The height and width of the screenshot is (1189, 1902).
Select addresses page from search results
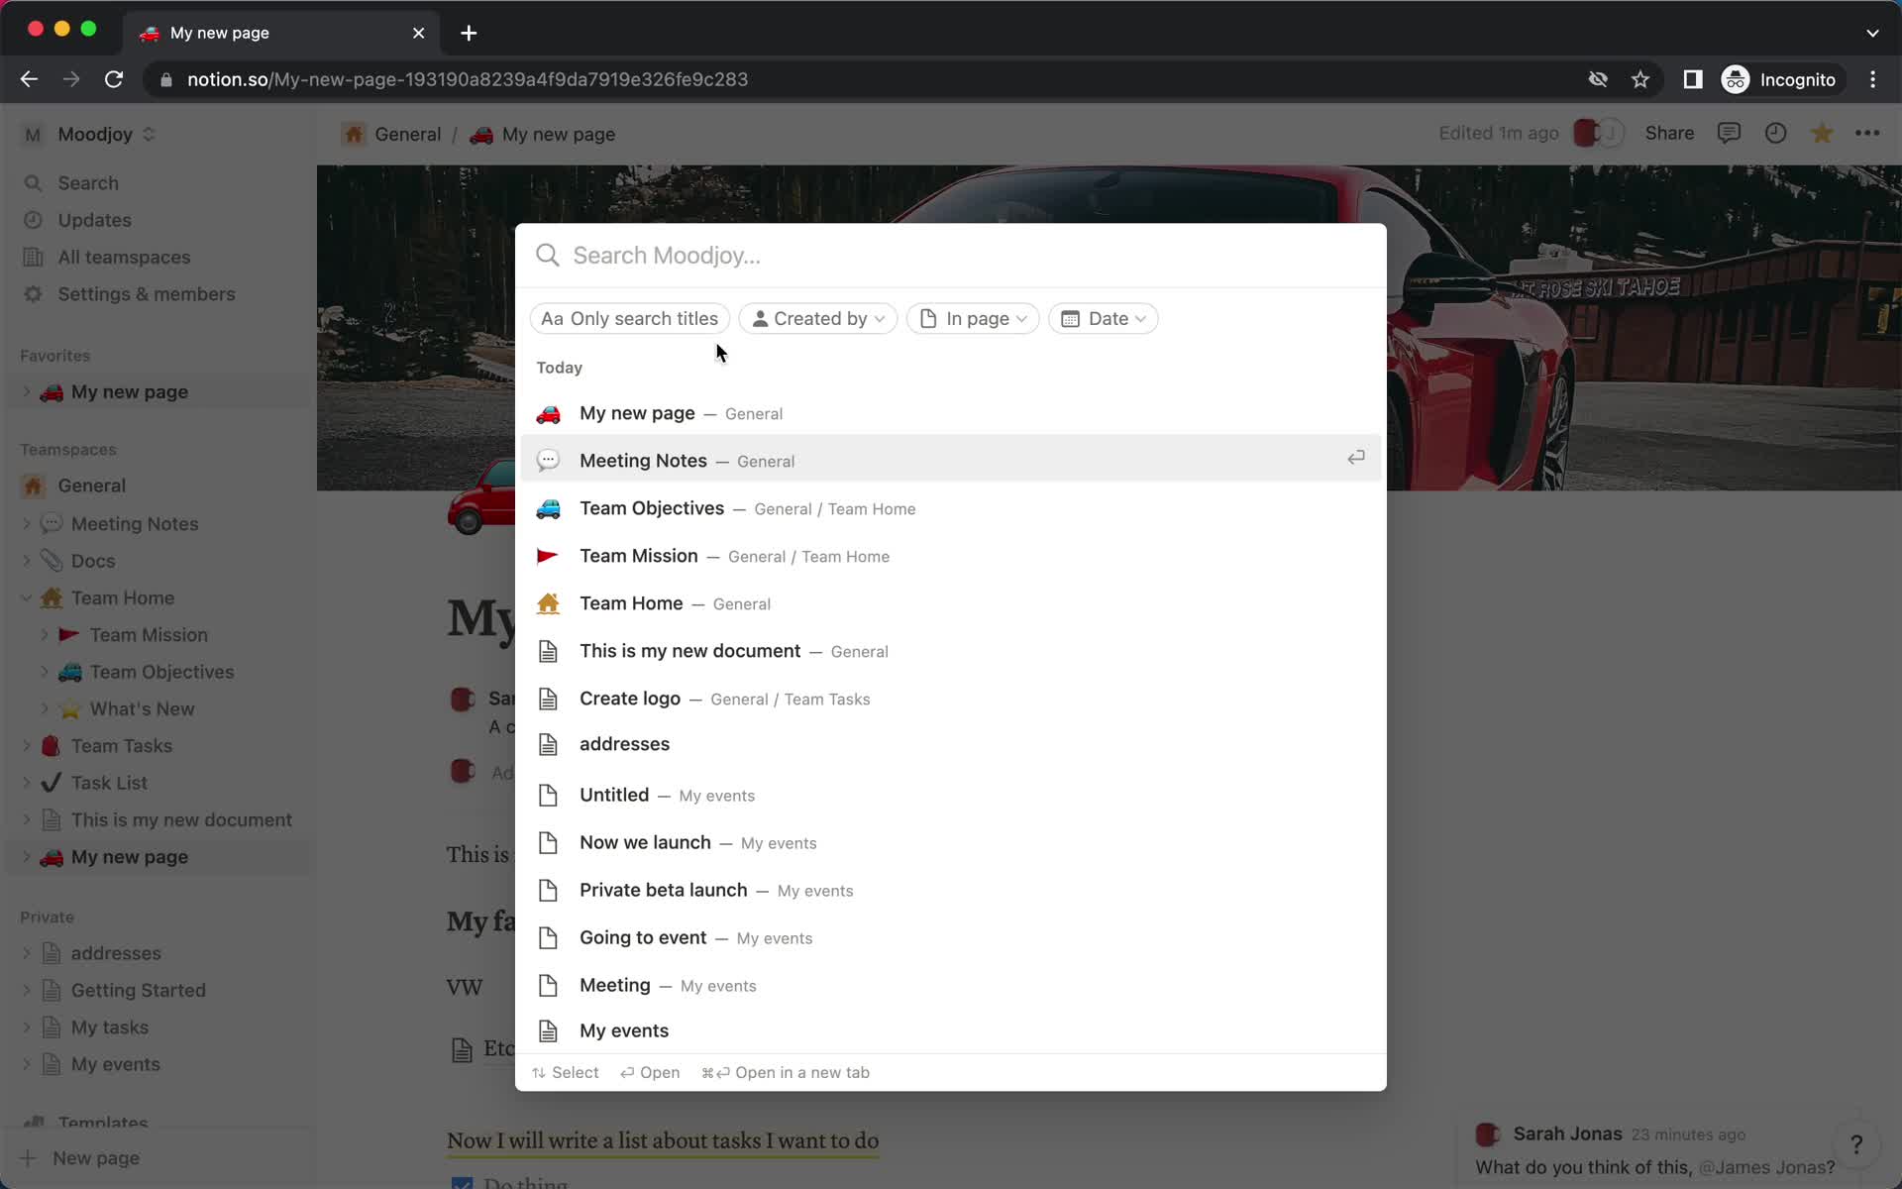pyautogui.click(x=624, y=744)
